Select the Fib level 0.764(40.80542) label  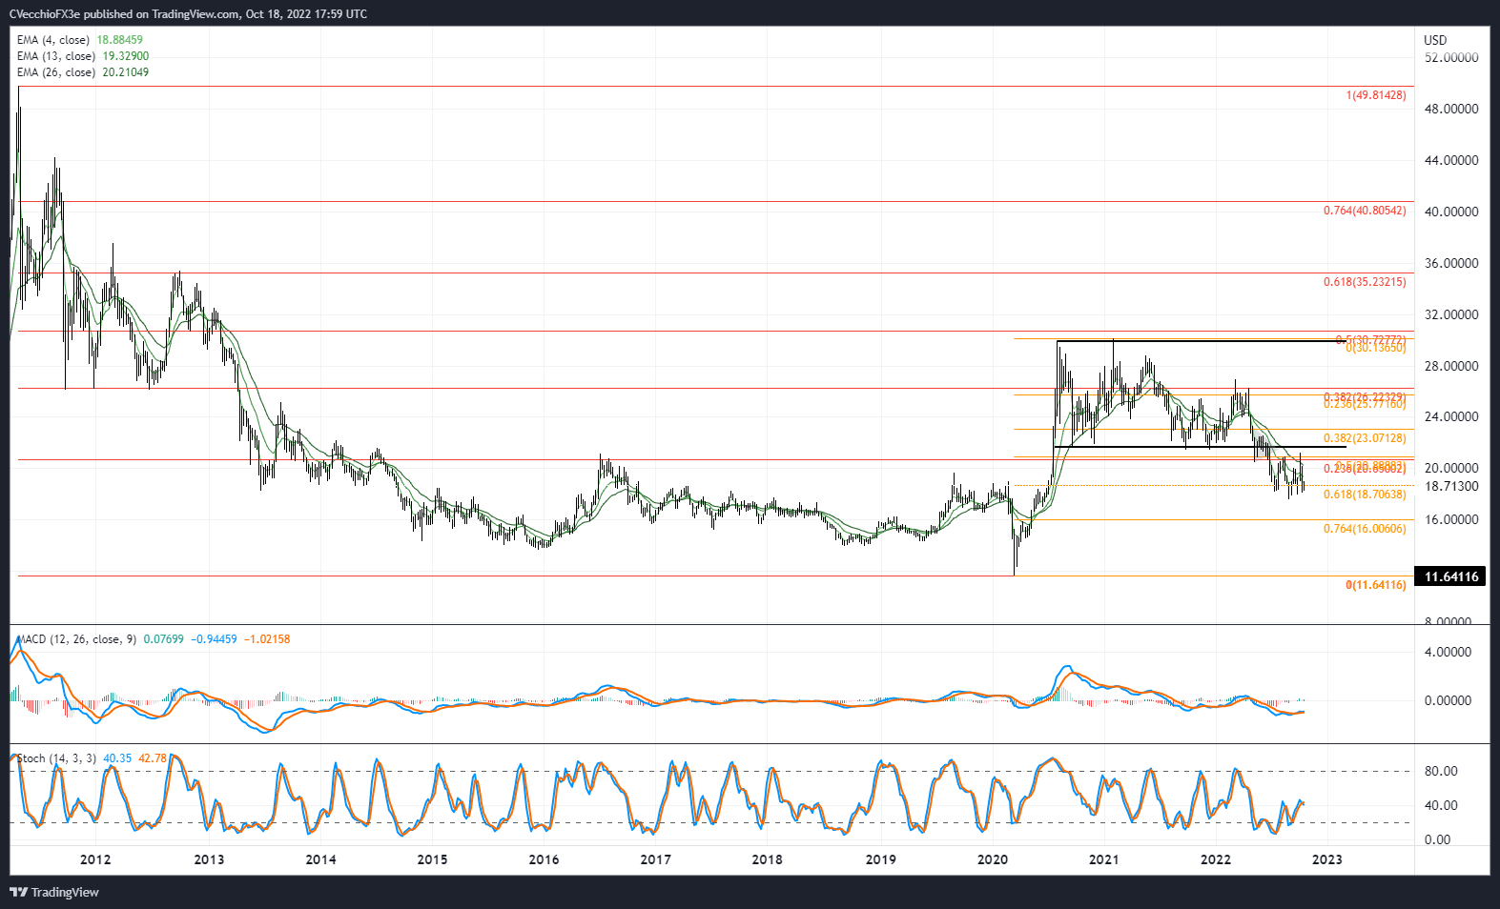1365,211
